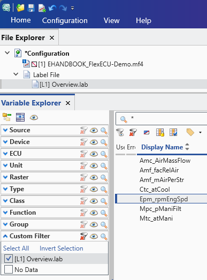Toggle visibility eye for Device filter

coord(94,142)
